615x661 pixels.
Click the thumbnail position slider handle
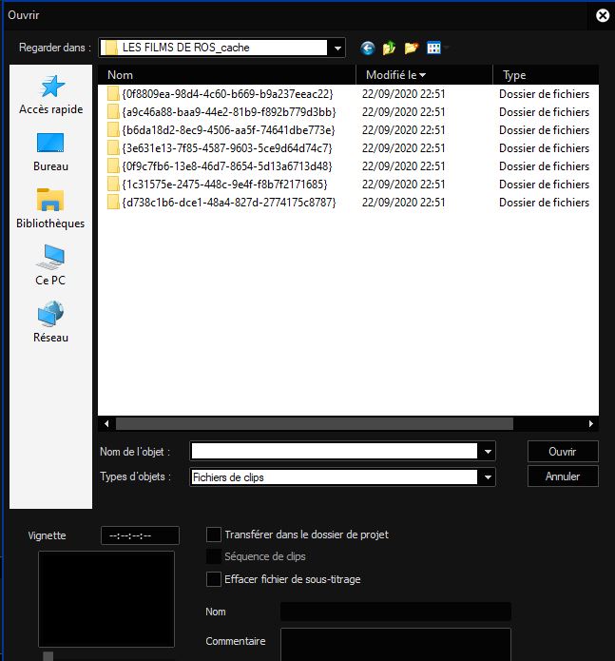pyautogui.click(x=48, y=656)
